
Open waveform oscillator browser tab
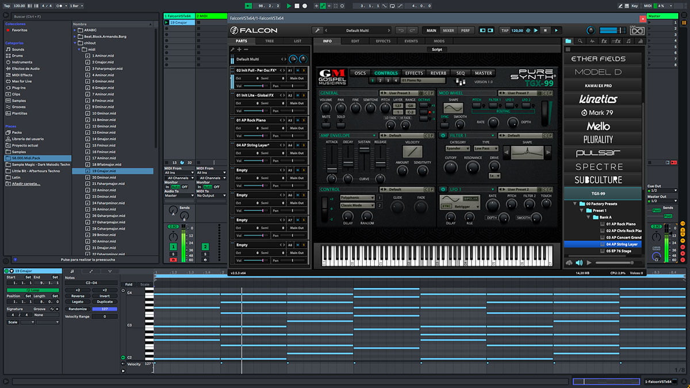[x=592, y=41]
